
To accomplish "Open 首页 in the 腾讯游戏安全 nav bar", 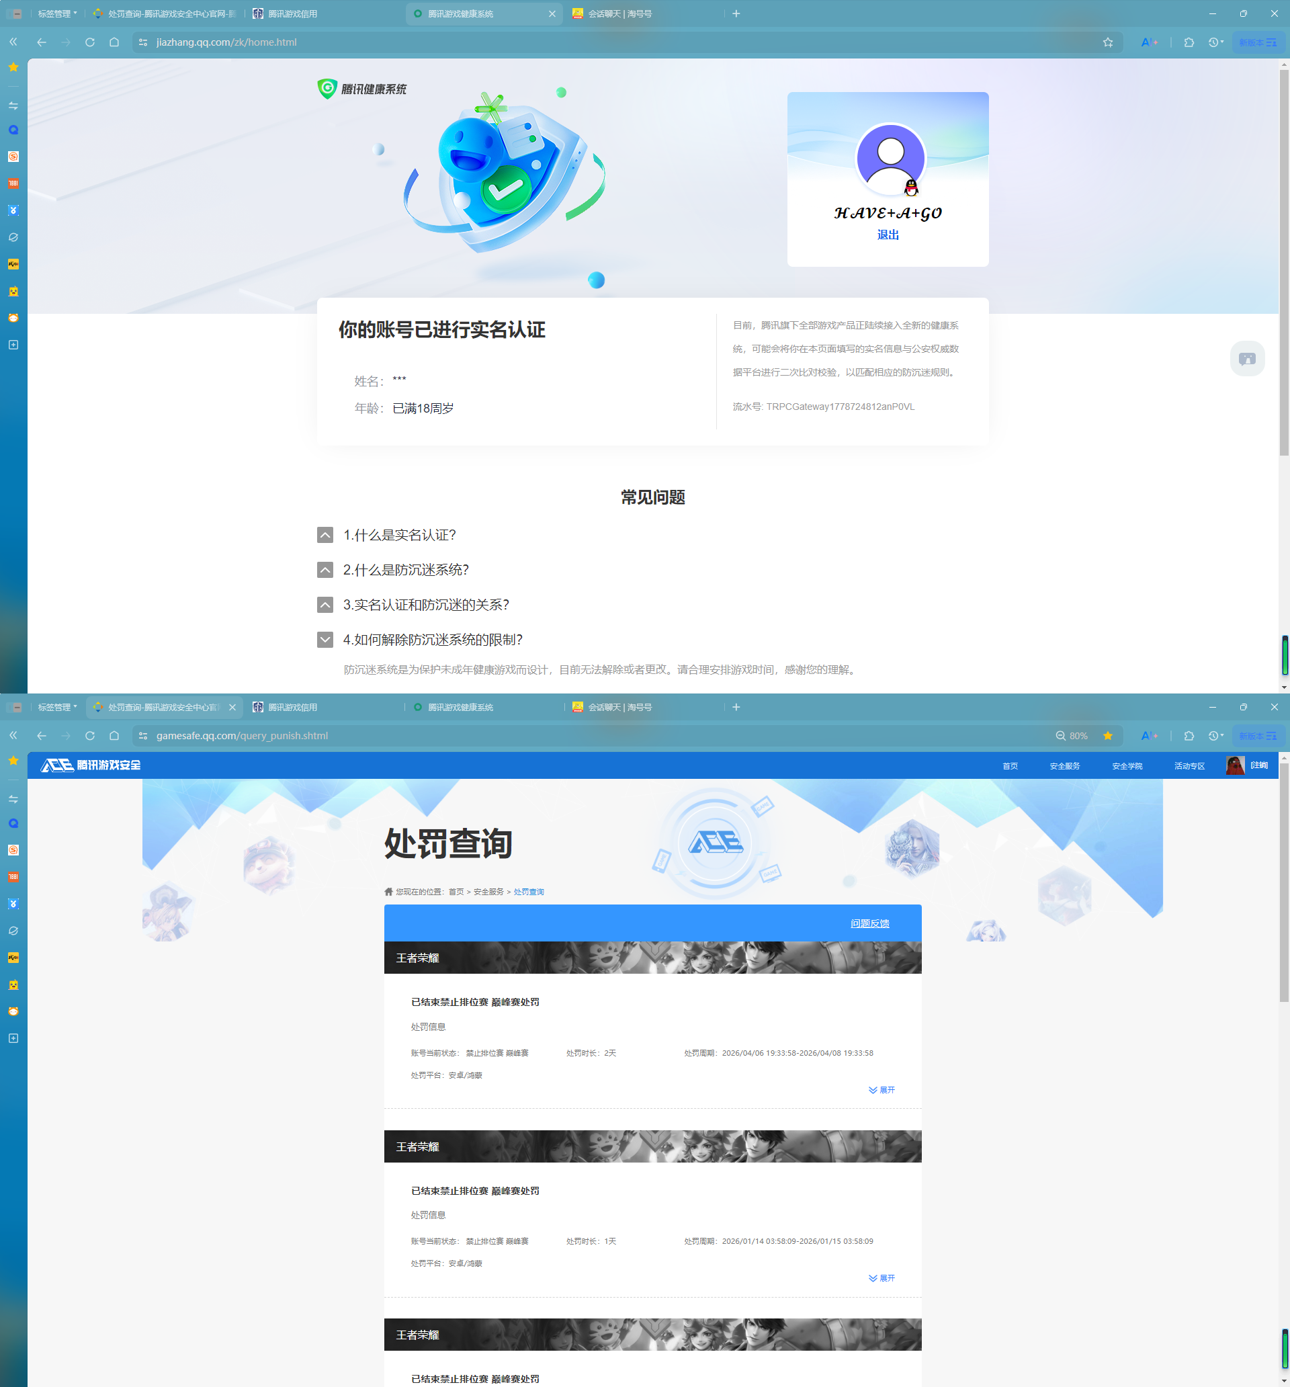I will 1010,766.
